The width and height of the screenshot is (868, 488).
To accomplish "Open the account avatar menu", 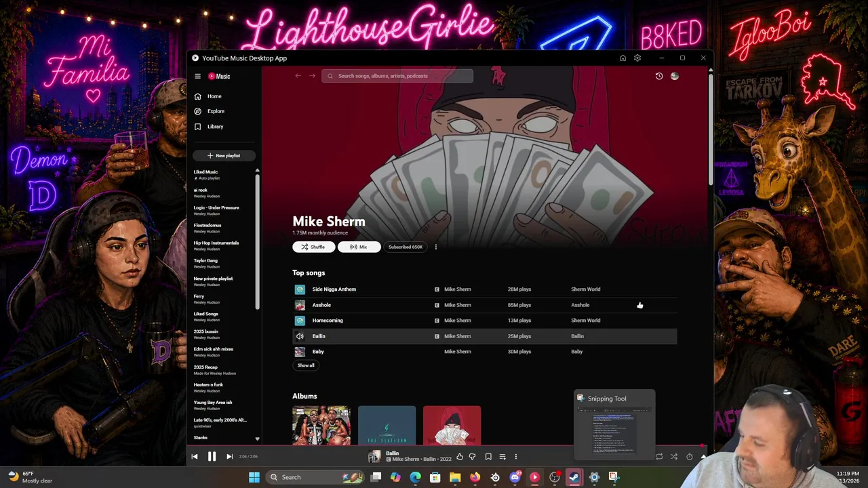I will tap(674, 76).
